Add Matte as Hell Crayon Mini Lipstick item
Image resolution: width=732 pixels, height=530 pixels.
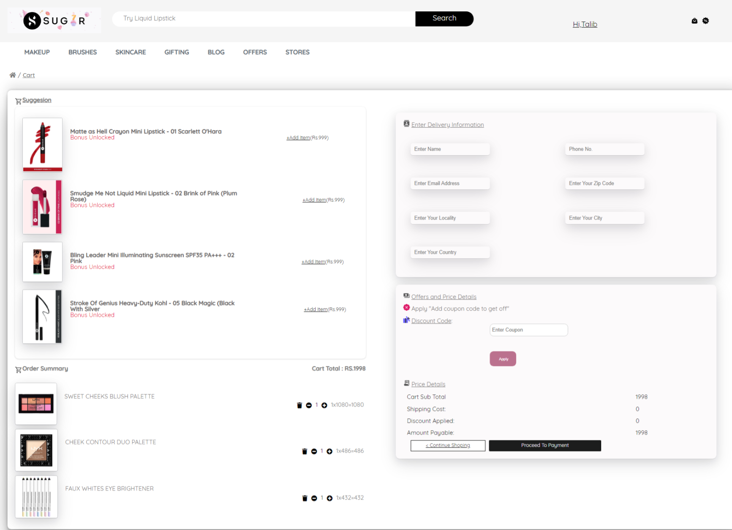[298, 138]
